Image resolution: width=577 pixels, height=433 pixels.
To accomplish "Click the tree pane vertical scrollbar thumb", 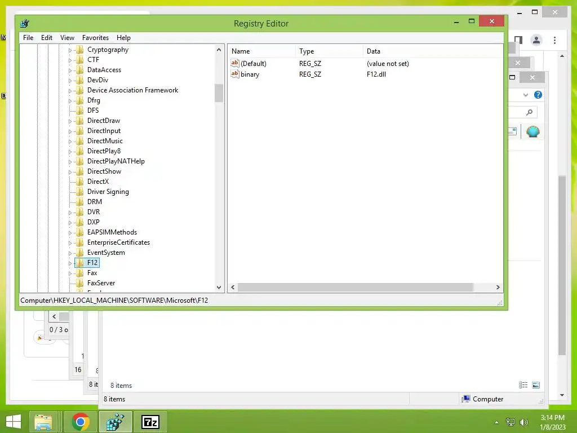I will pos(219,93).
